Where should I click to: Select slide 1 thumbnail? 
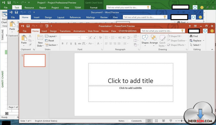pos(35,60)
